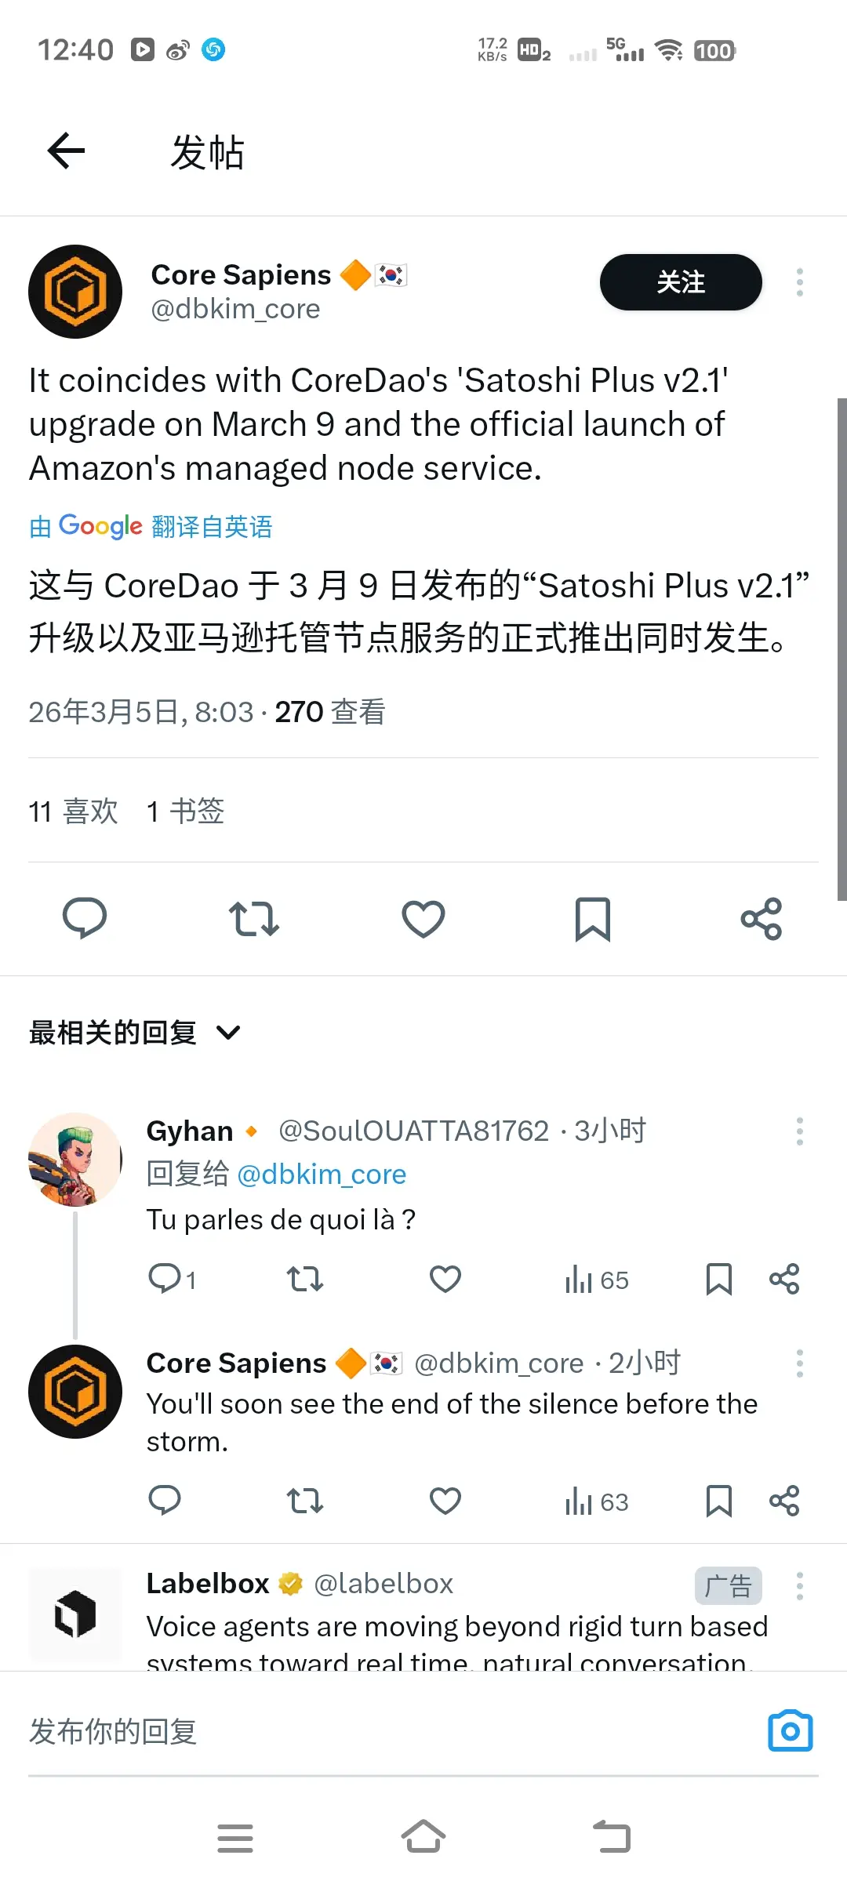Open more options on the Labelbox ad
The image size is (847, 1888).
[799, 1586]
